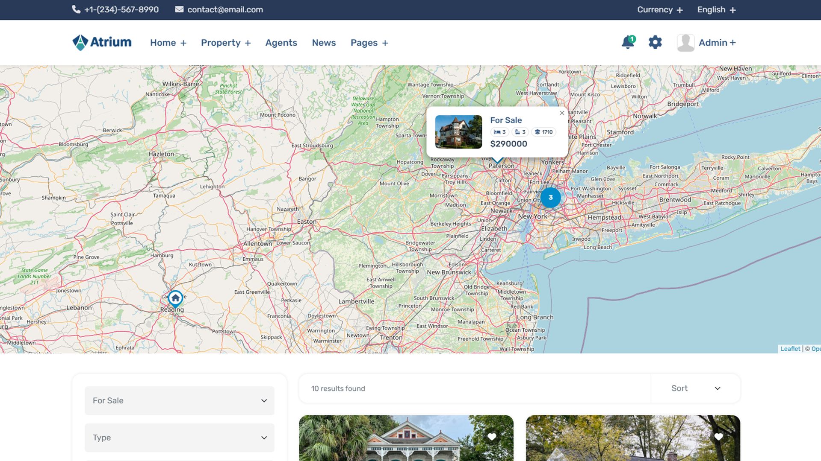Click the house thumbnail in the map popup
821x461 pixels.
click(458, 132)
